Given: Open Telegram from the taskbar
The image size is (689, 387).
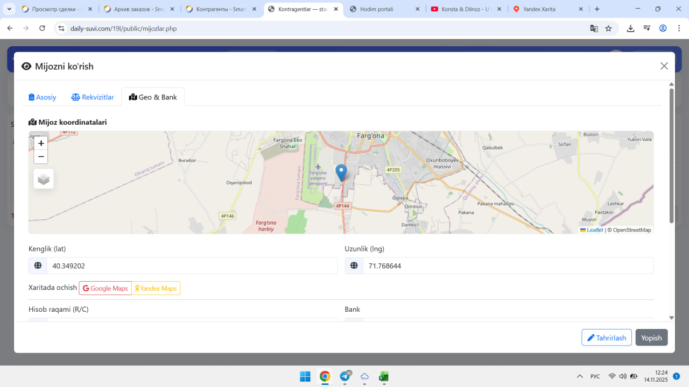Looking at the screenshot, I should pos(344,376).
